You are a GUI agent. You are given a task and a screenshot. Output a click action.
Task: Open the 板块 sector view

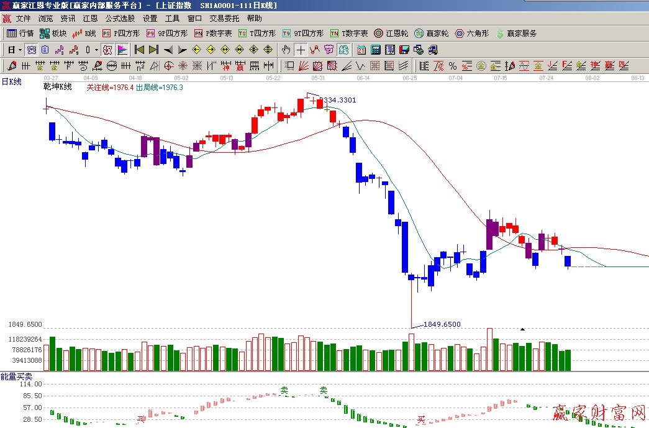tap(53, 34)
